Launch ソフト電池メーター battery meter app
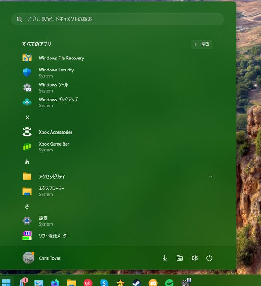 [x=118, y=236]
